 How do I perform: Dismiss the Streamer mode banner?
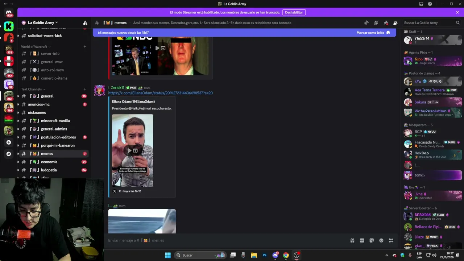pyautogui.click(x=457, y=12)
